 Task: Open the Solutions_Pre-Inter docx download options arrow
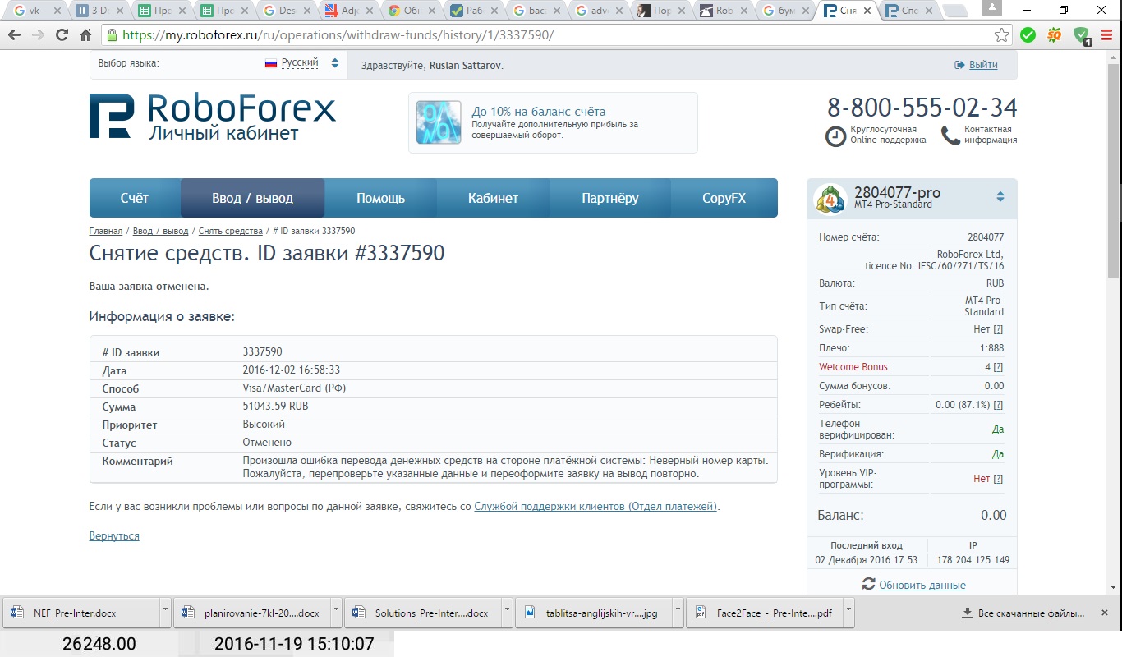507,612
